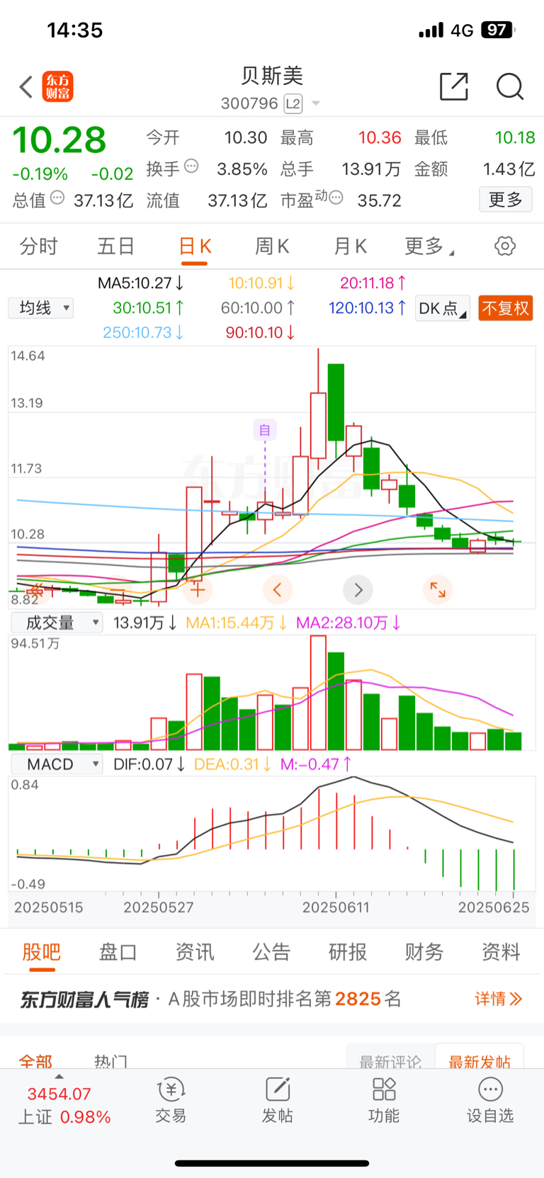Tap the MA 20:11.18 indicator value
This screenshot has height=1178, width=544.
pyautogui.click(x=373, y=283)
